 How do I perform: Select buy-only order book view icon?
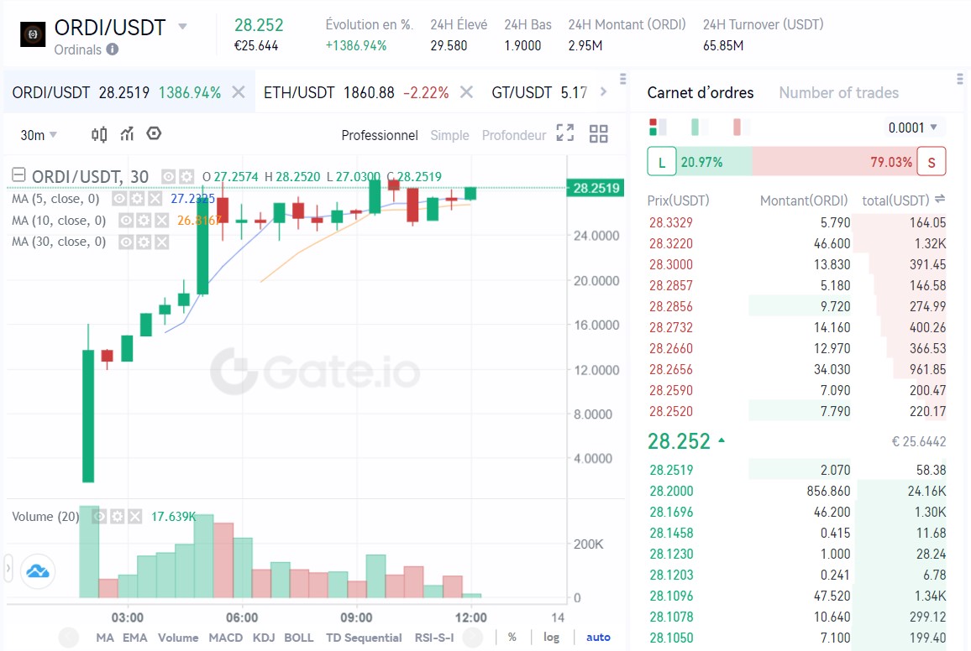pos(695,125)
